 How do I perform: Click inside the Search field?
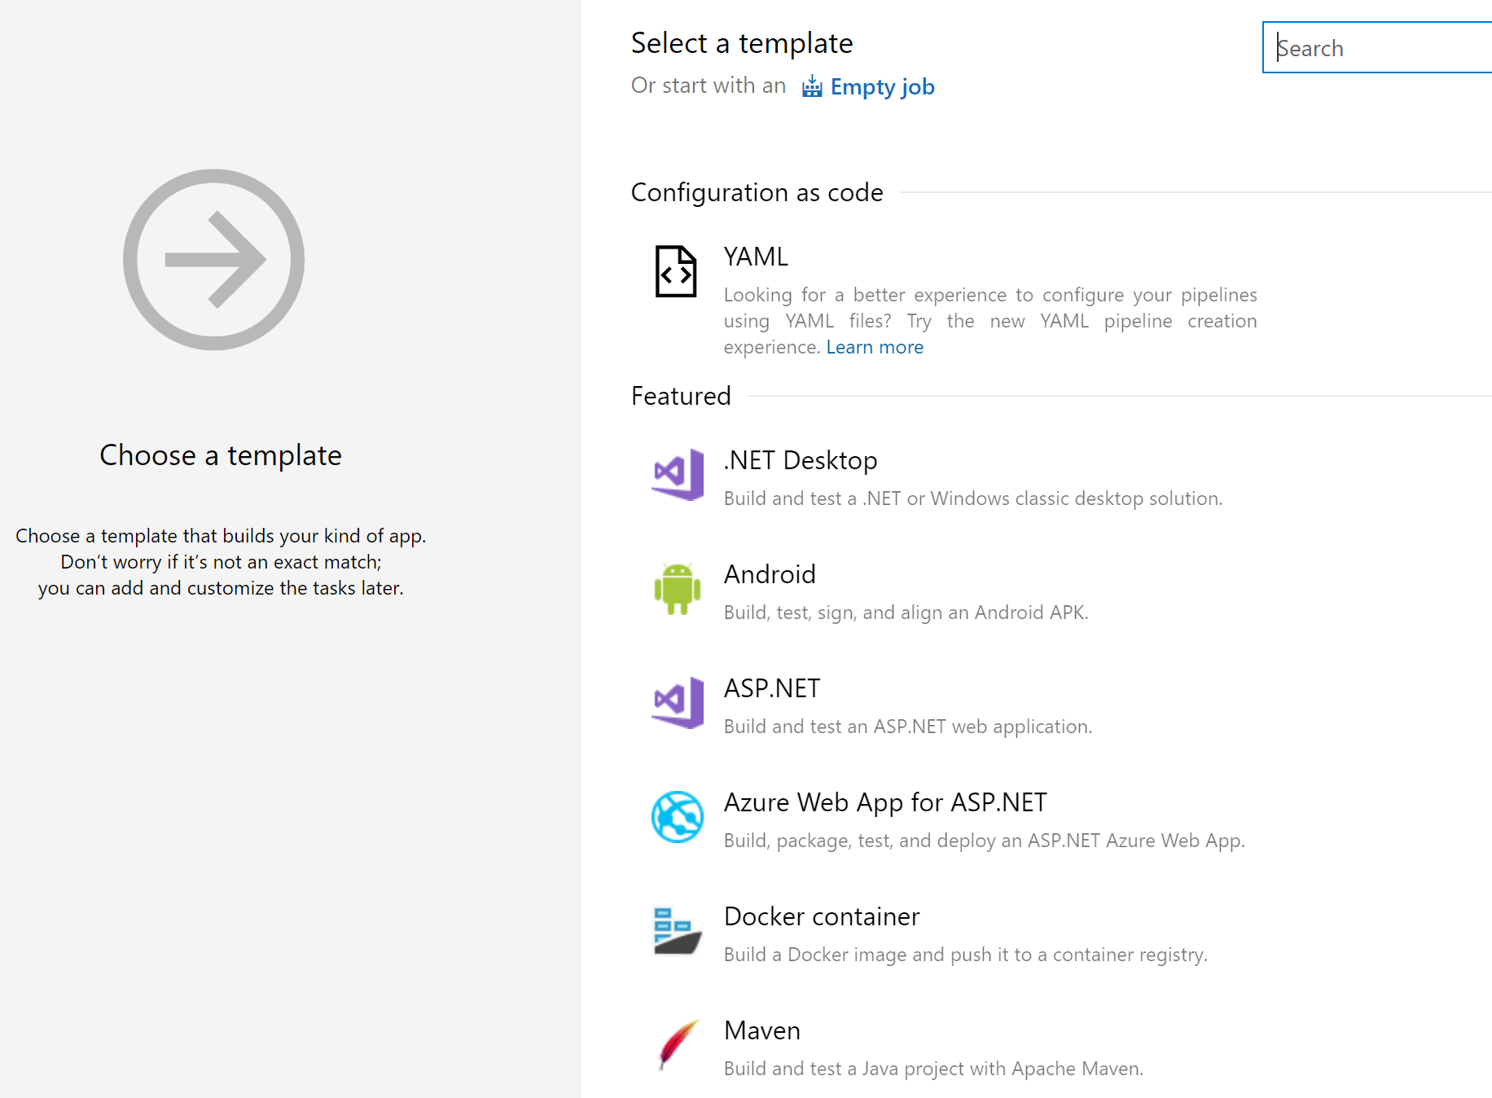[x=1376, y=47]
